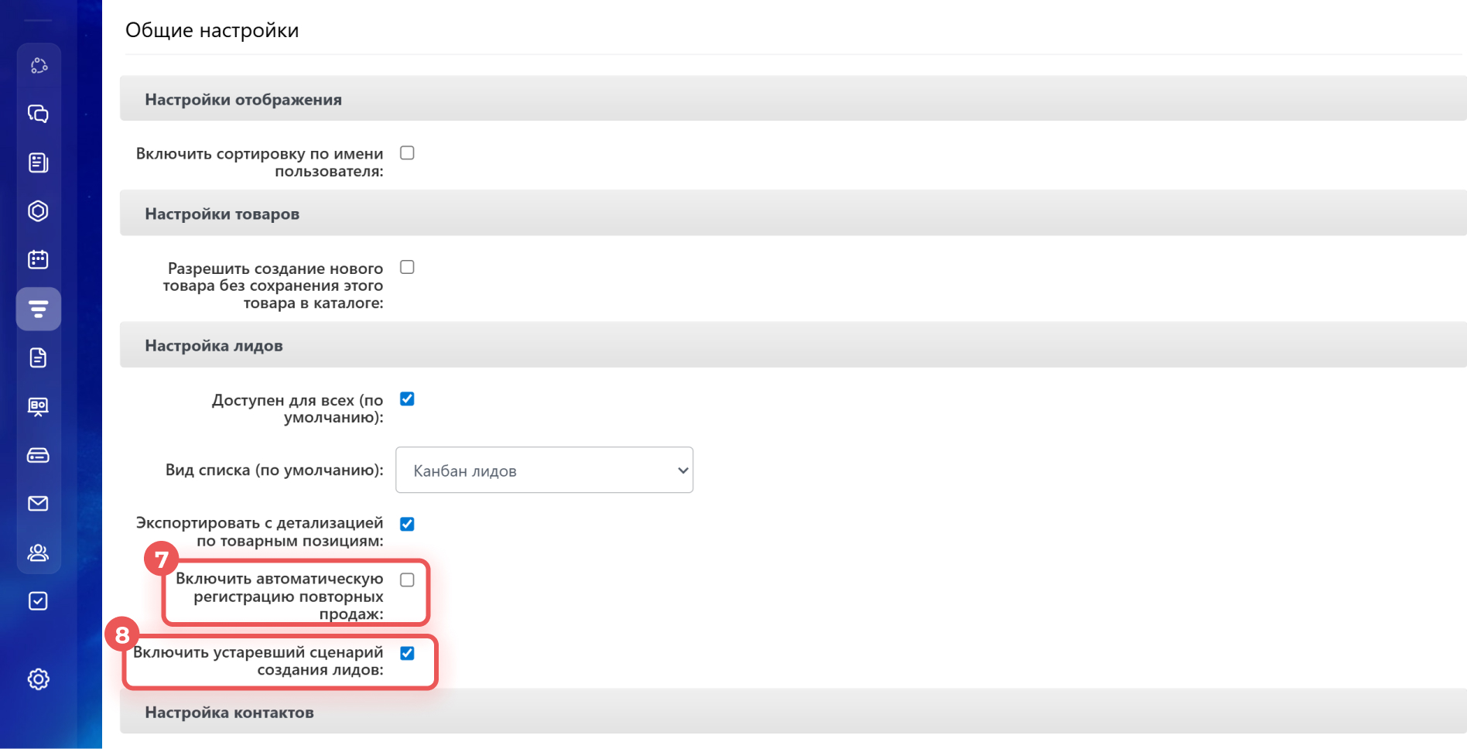The image size is (1467, 749).
Task: Click the calendar icon in sidebar
Action: [x=38, y=259]
